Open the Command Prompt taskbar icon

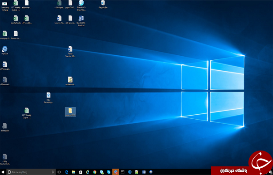[123, 172]
